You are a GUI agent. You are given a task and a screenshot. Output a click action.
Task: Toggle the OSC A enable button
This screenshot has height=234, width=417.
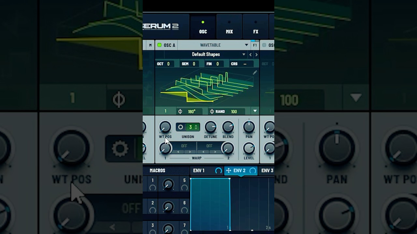[x=159, y=45]
